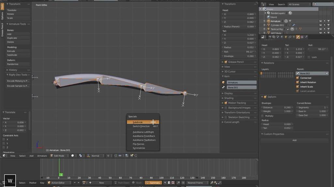The image size is (334, 187).
Task: Choose Symmetrize in the Specials menu
Action: [143, 148]
